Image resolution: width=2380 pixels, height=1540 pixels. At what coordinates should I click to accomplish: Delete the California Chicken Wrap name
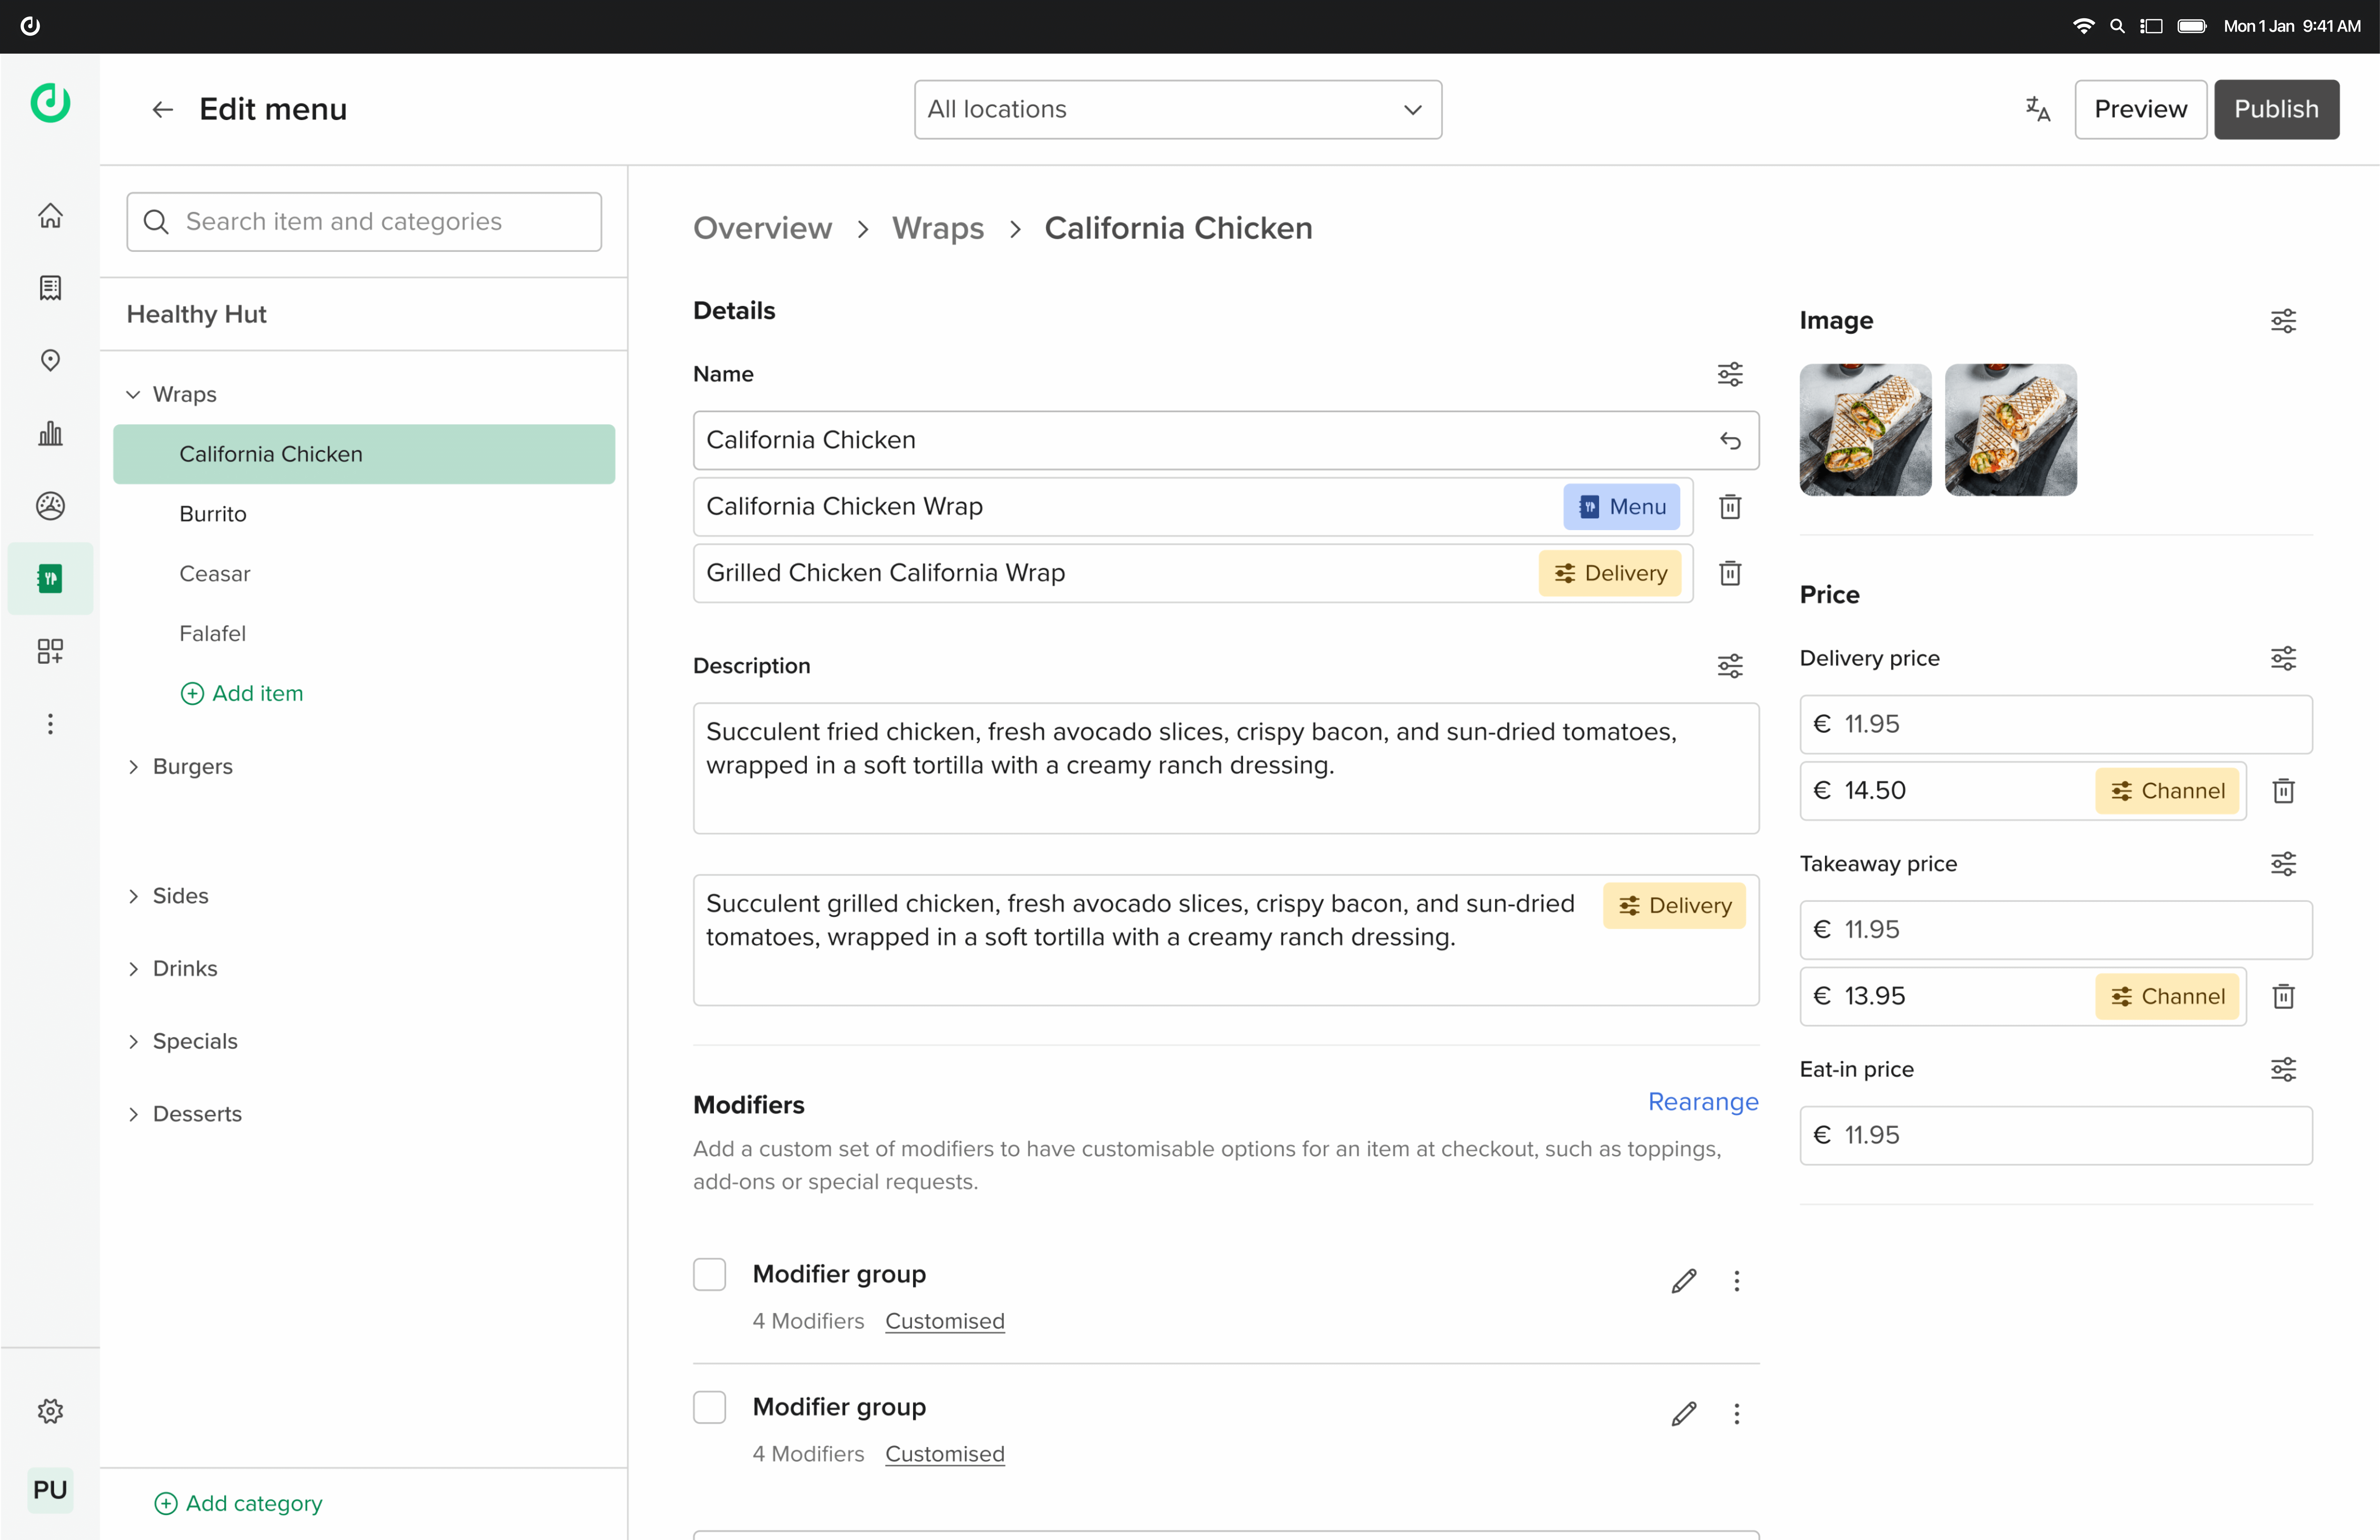pyautogui.click(x=1730, y=507)
